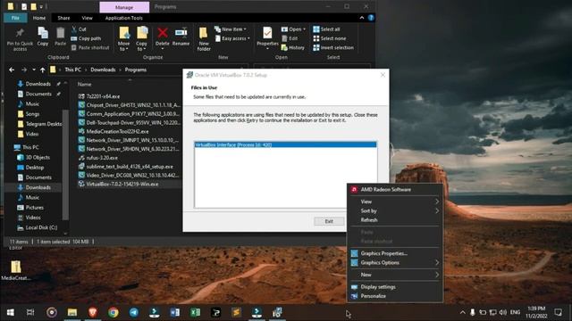Viewport: 572px width, 321px height.
Task: Create a New folder from ribbon
Action: click(204, 39)
